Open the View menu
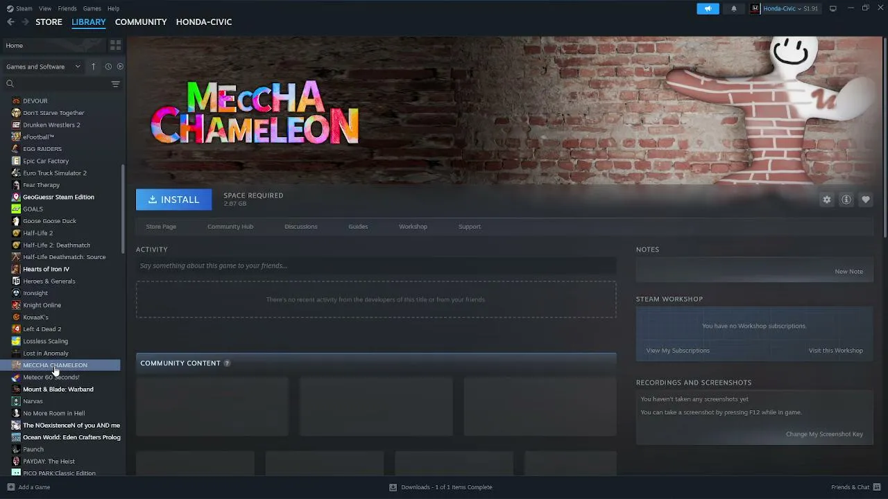Image resolution: width=888 pixels, height=499 pixels. (45, 8)
